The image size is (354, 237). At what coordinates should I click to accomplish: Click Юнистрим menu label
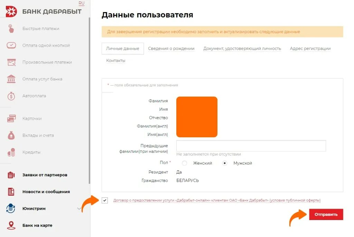[x=34, y=209]
